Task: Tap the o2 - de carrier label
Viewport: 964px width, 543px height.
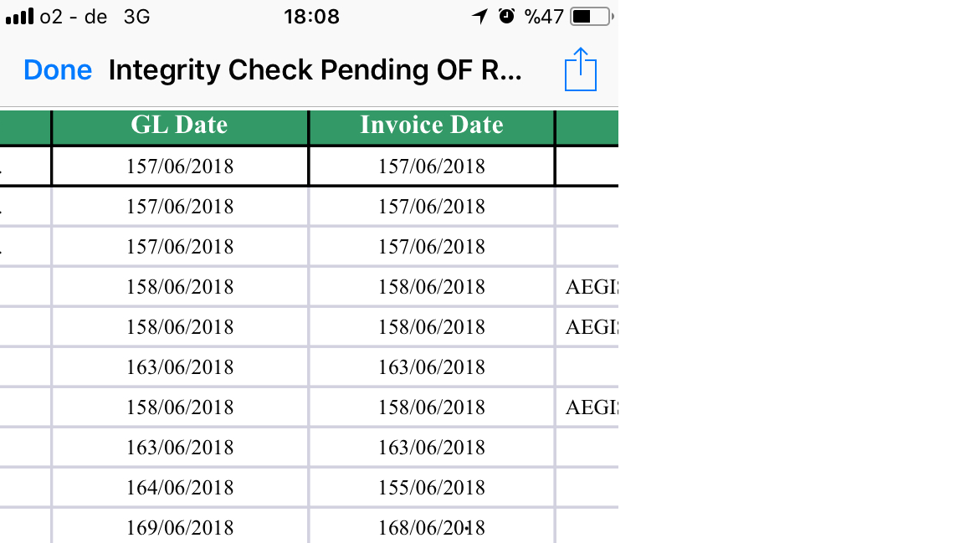Action: [74, 16]
